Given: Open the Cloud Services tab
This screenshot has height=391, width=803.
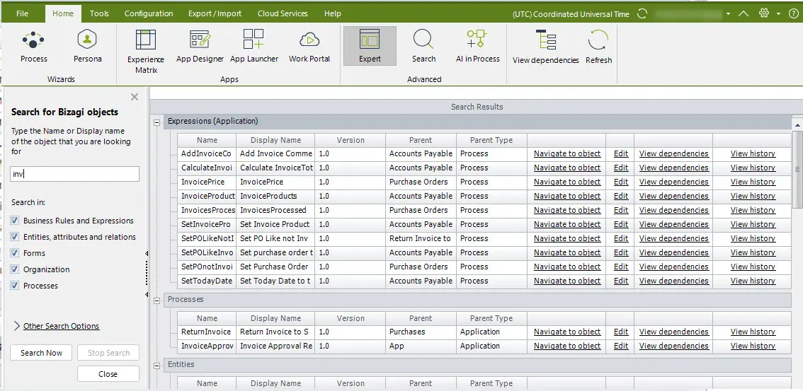Looking at the screenshot, I should coord(283,14).
